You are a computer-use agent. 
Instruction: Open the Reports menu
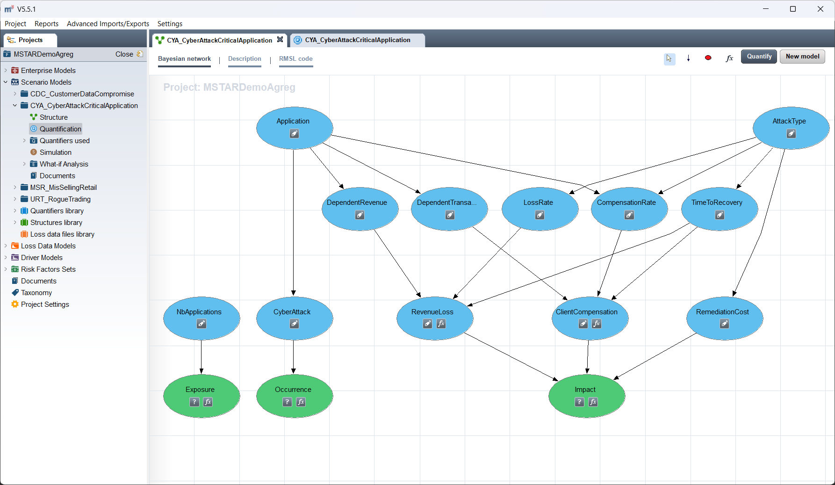[46, 24]
